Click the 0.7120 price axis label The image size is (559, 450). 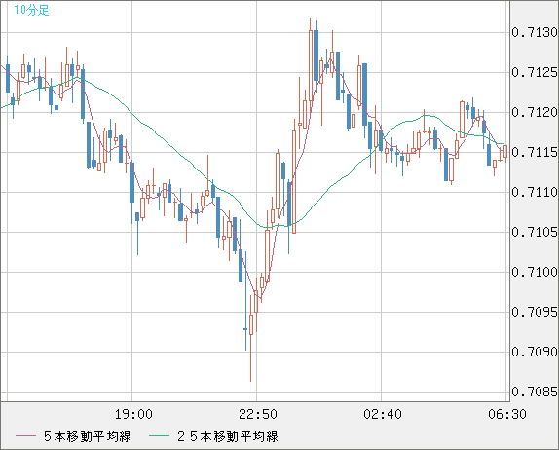click(535, 113)
